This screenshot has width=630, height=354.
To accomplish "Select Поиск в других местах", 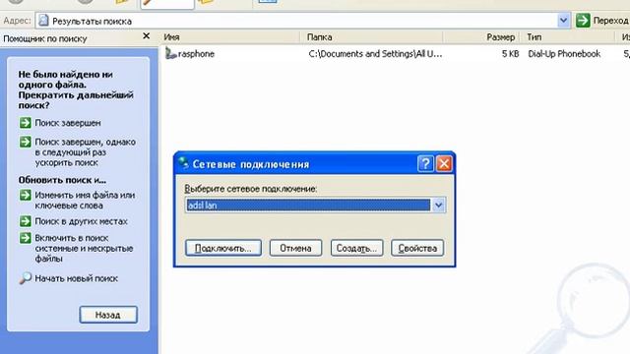I will 81,221.
